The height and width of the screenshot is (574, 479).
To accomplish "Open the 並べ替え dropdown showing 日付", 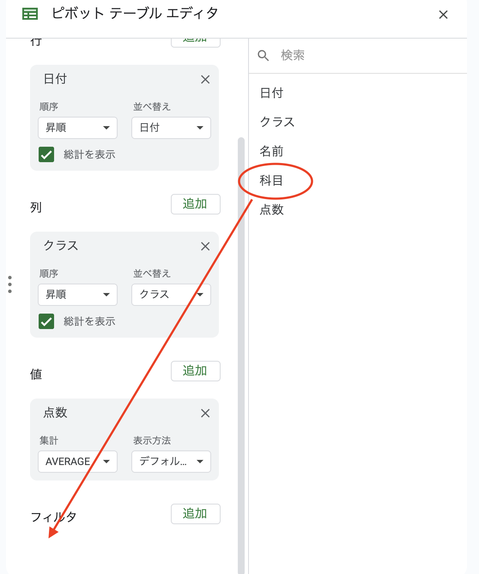I will pyautogui.click(x=171, y=128).
